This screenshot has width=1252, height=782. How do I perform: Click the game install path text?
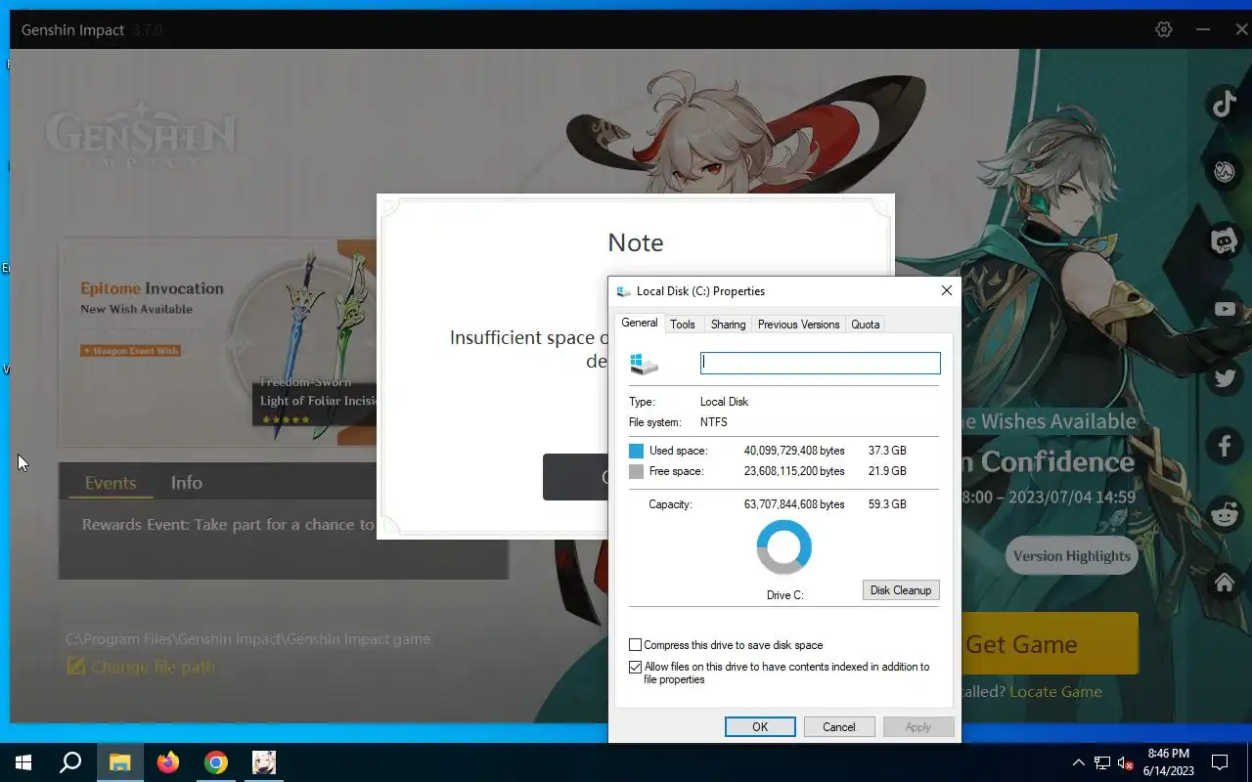coord(247,639)
